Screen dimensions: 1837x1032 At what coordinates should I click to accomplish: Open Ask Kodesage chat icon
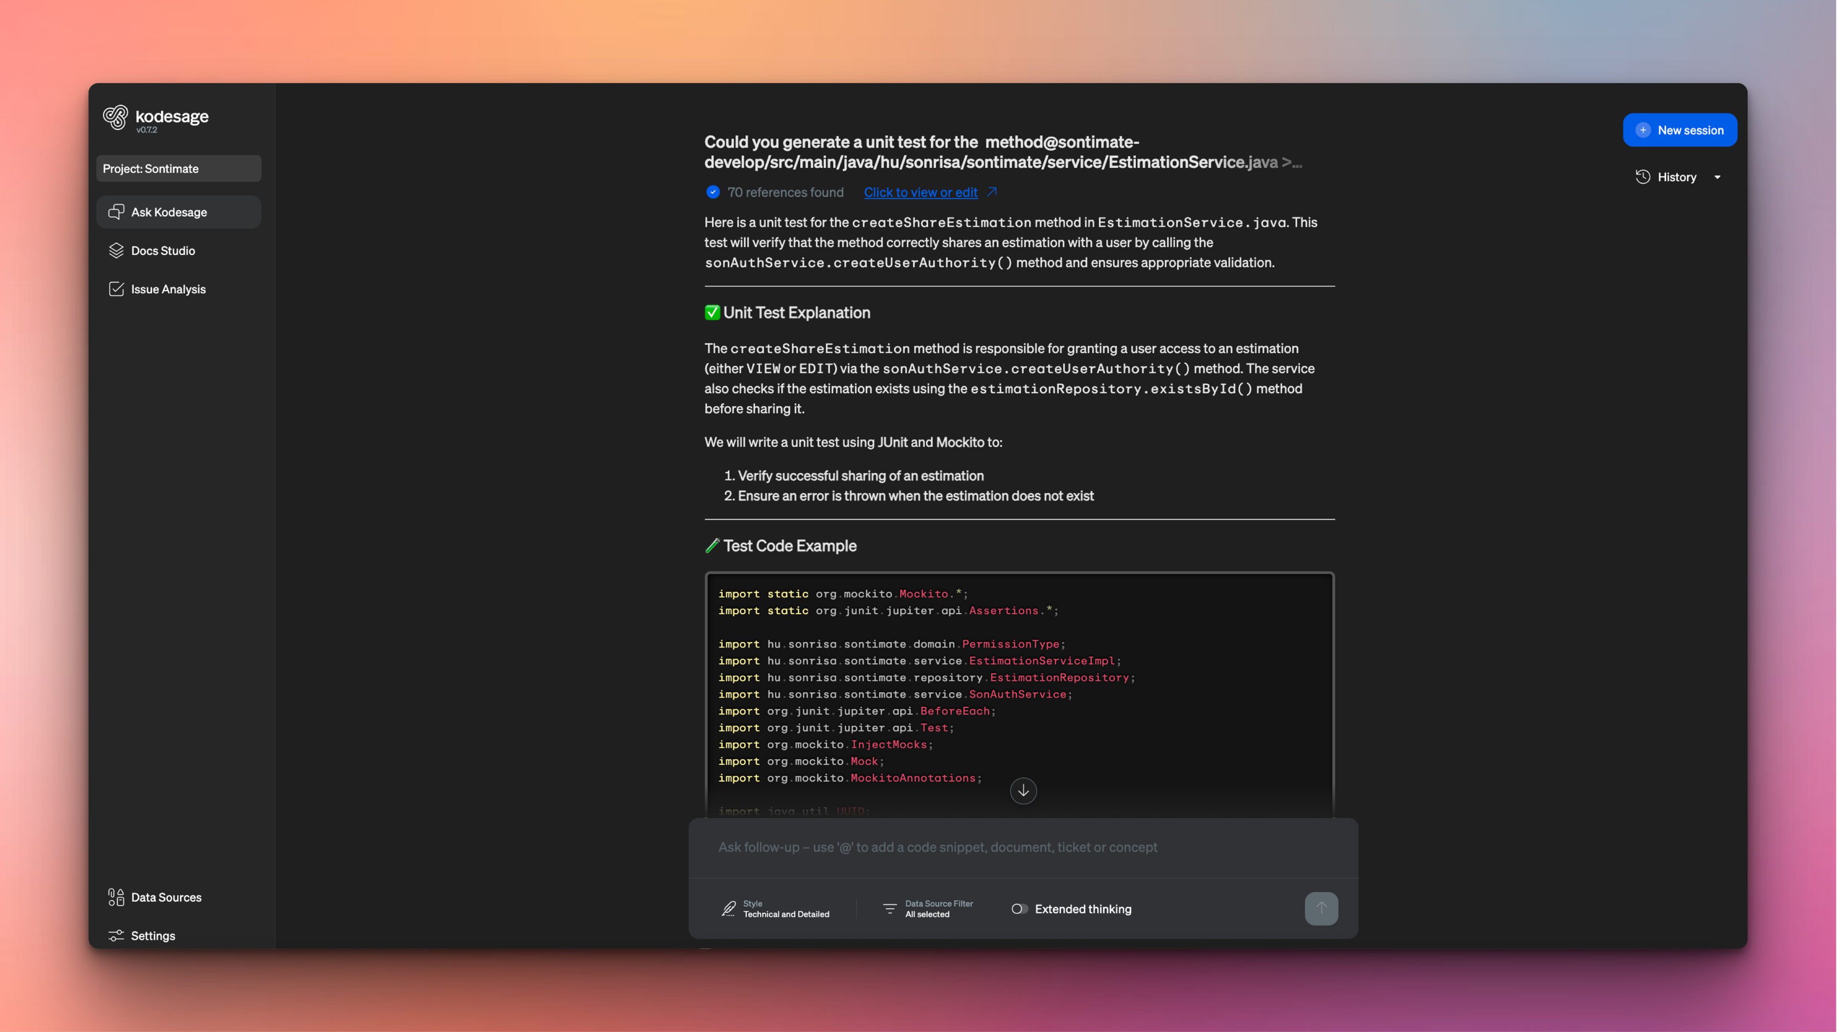[x=115, y=212]
